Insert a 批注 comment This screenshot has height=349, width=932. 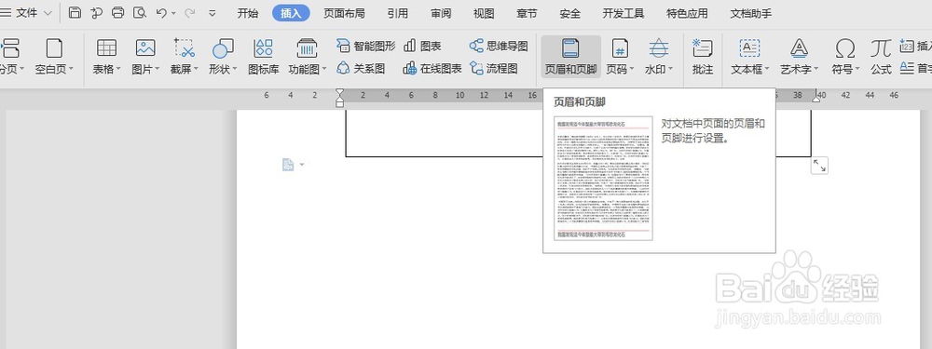click(703, 57)
